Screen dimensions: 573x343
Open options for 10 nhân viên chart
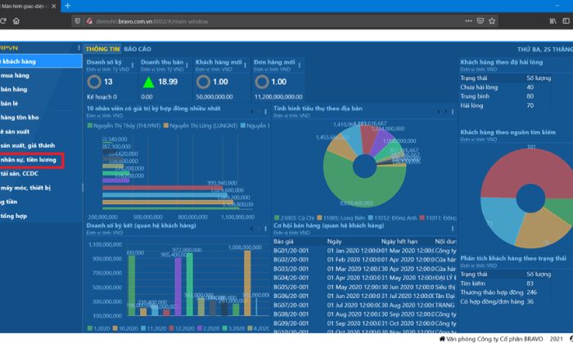(x=266, y=112)
